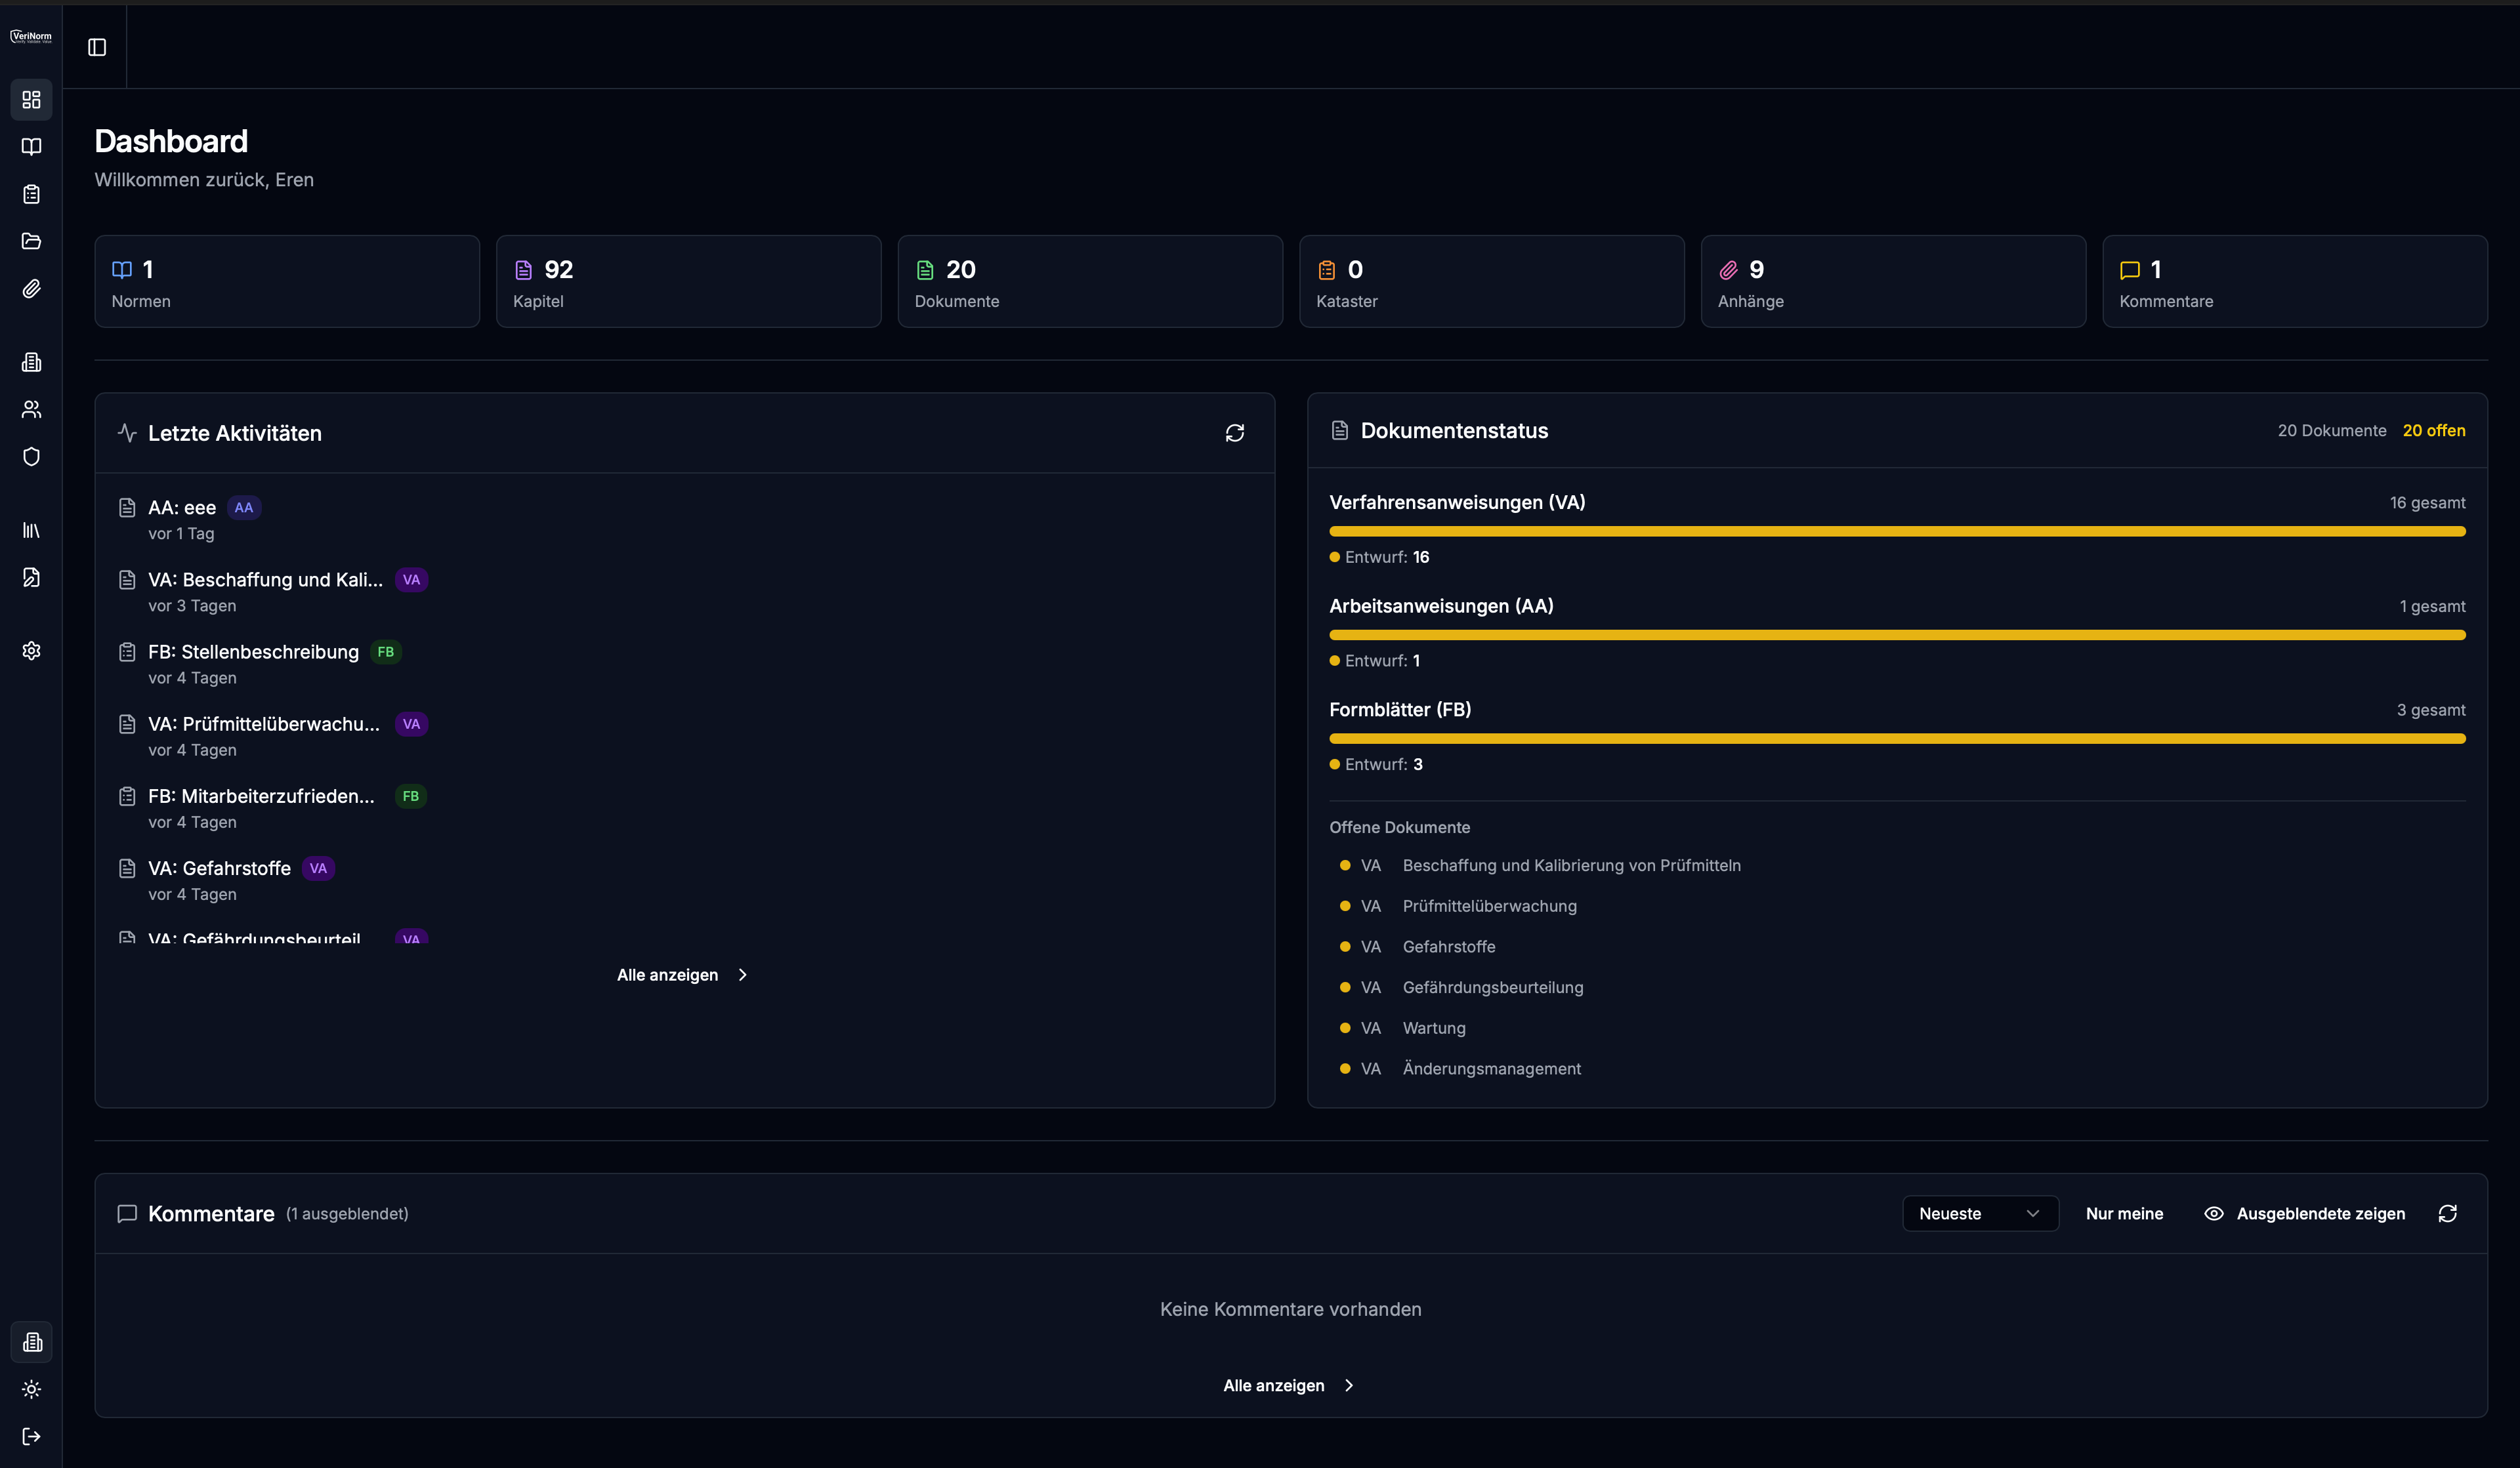Open the Kapitel stat card
The image size is (2520, 1468).
tap(688, 282)
